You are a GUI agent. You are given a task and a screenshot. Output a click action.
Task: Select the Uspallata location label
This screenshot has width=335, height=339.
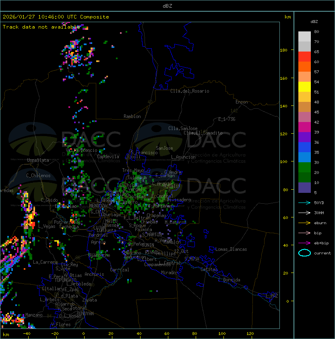tap(38, 160)
